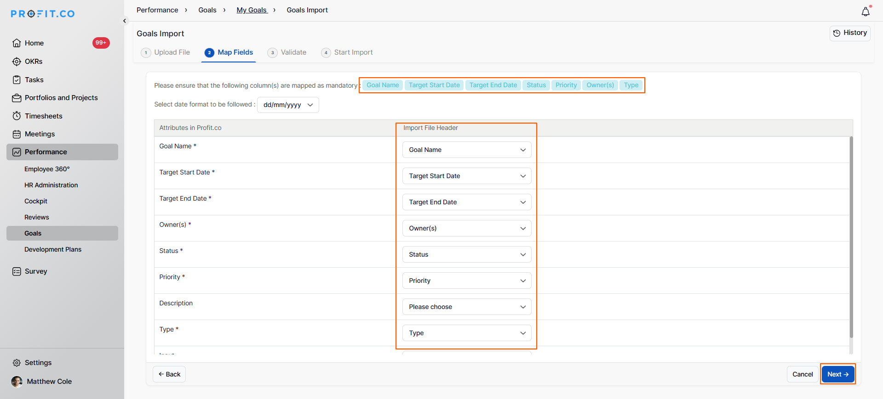883x399 pixels.
Task: Click the Meetings calendar icon
Action: 17,134
